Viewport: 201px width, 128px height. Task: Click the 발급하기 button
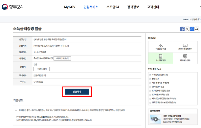(77, 92)
